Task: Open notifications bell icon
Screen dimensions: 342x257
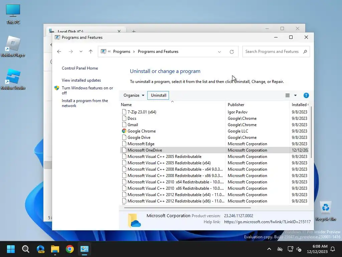Action: (x=333, y=249)
